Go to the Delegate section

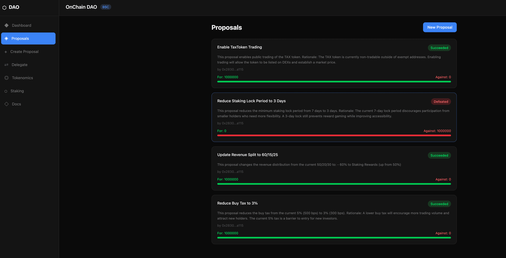click(x=20, y=65)
